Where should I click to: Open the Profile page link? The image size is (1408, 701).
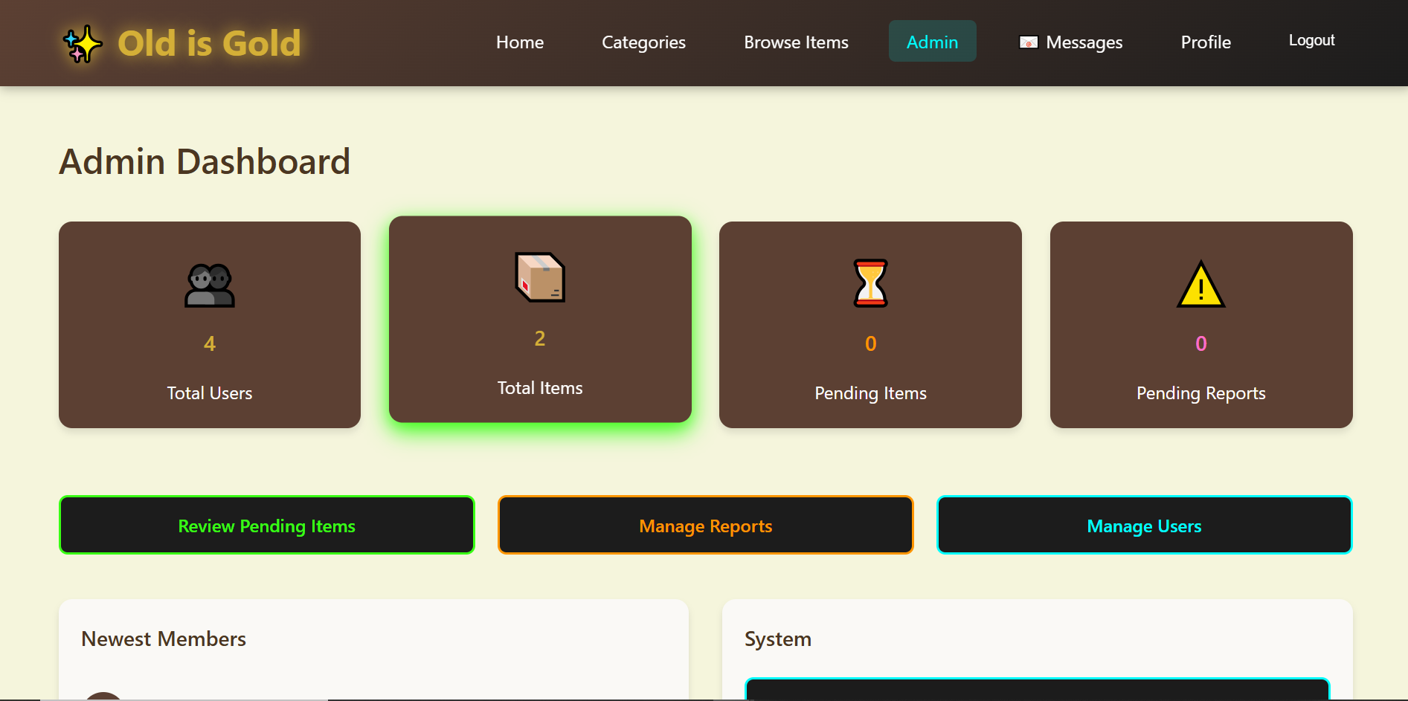1206,42
